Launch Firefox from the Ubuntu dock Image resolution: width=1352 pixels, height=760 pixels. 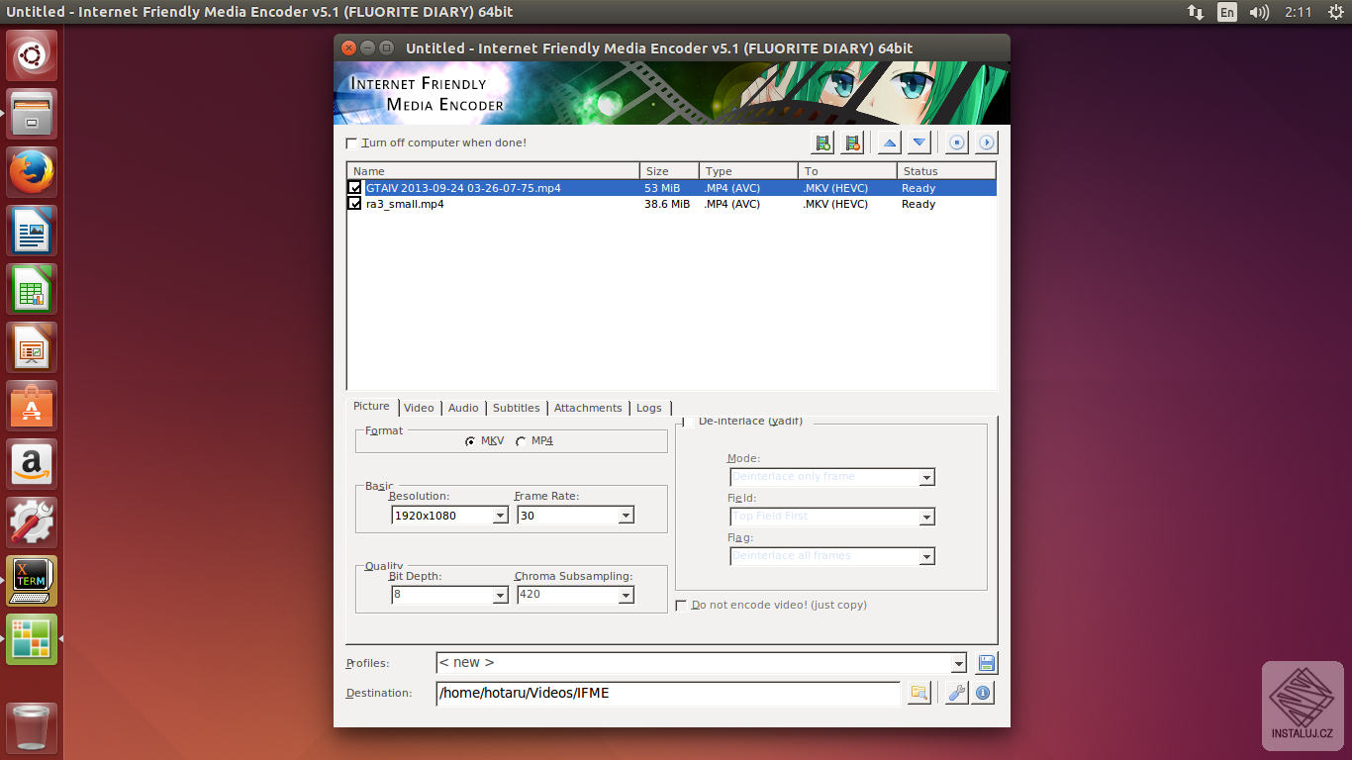(x=33, y=173)
